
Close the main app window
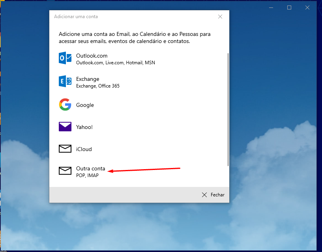(307, 7)
